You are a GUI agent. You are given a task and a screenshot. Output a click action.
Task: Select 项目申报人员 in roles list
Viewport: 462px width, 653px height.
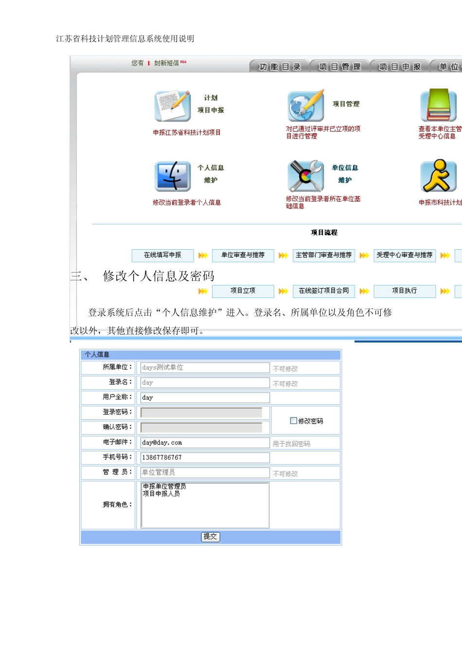coord(161,494)
